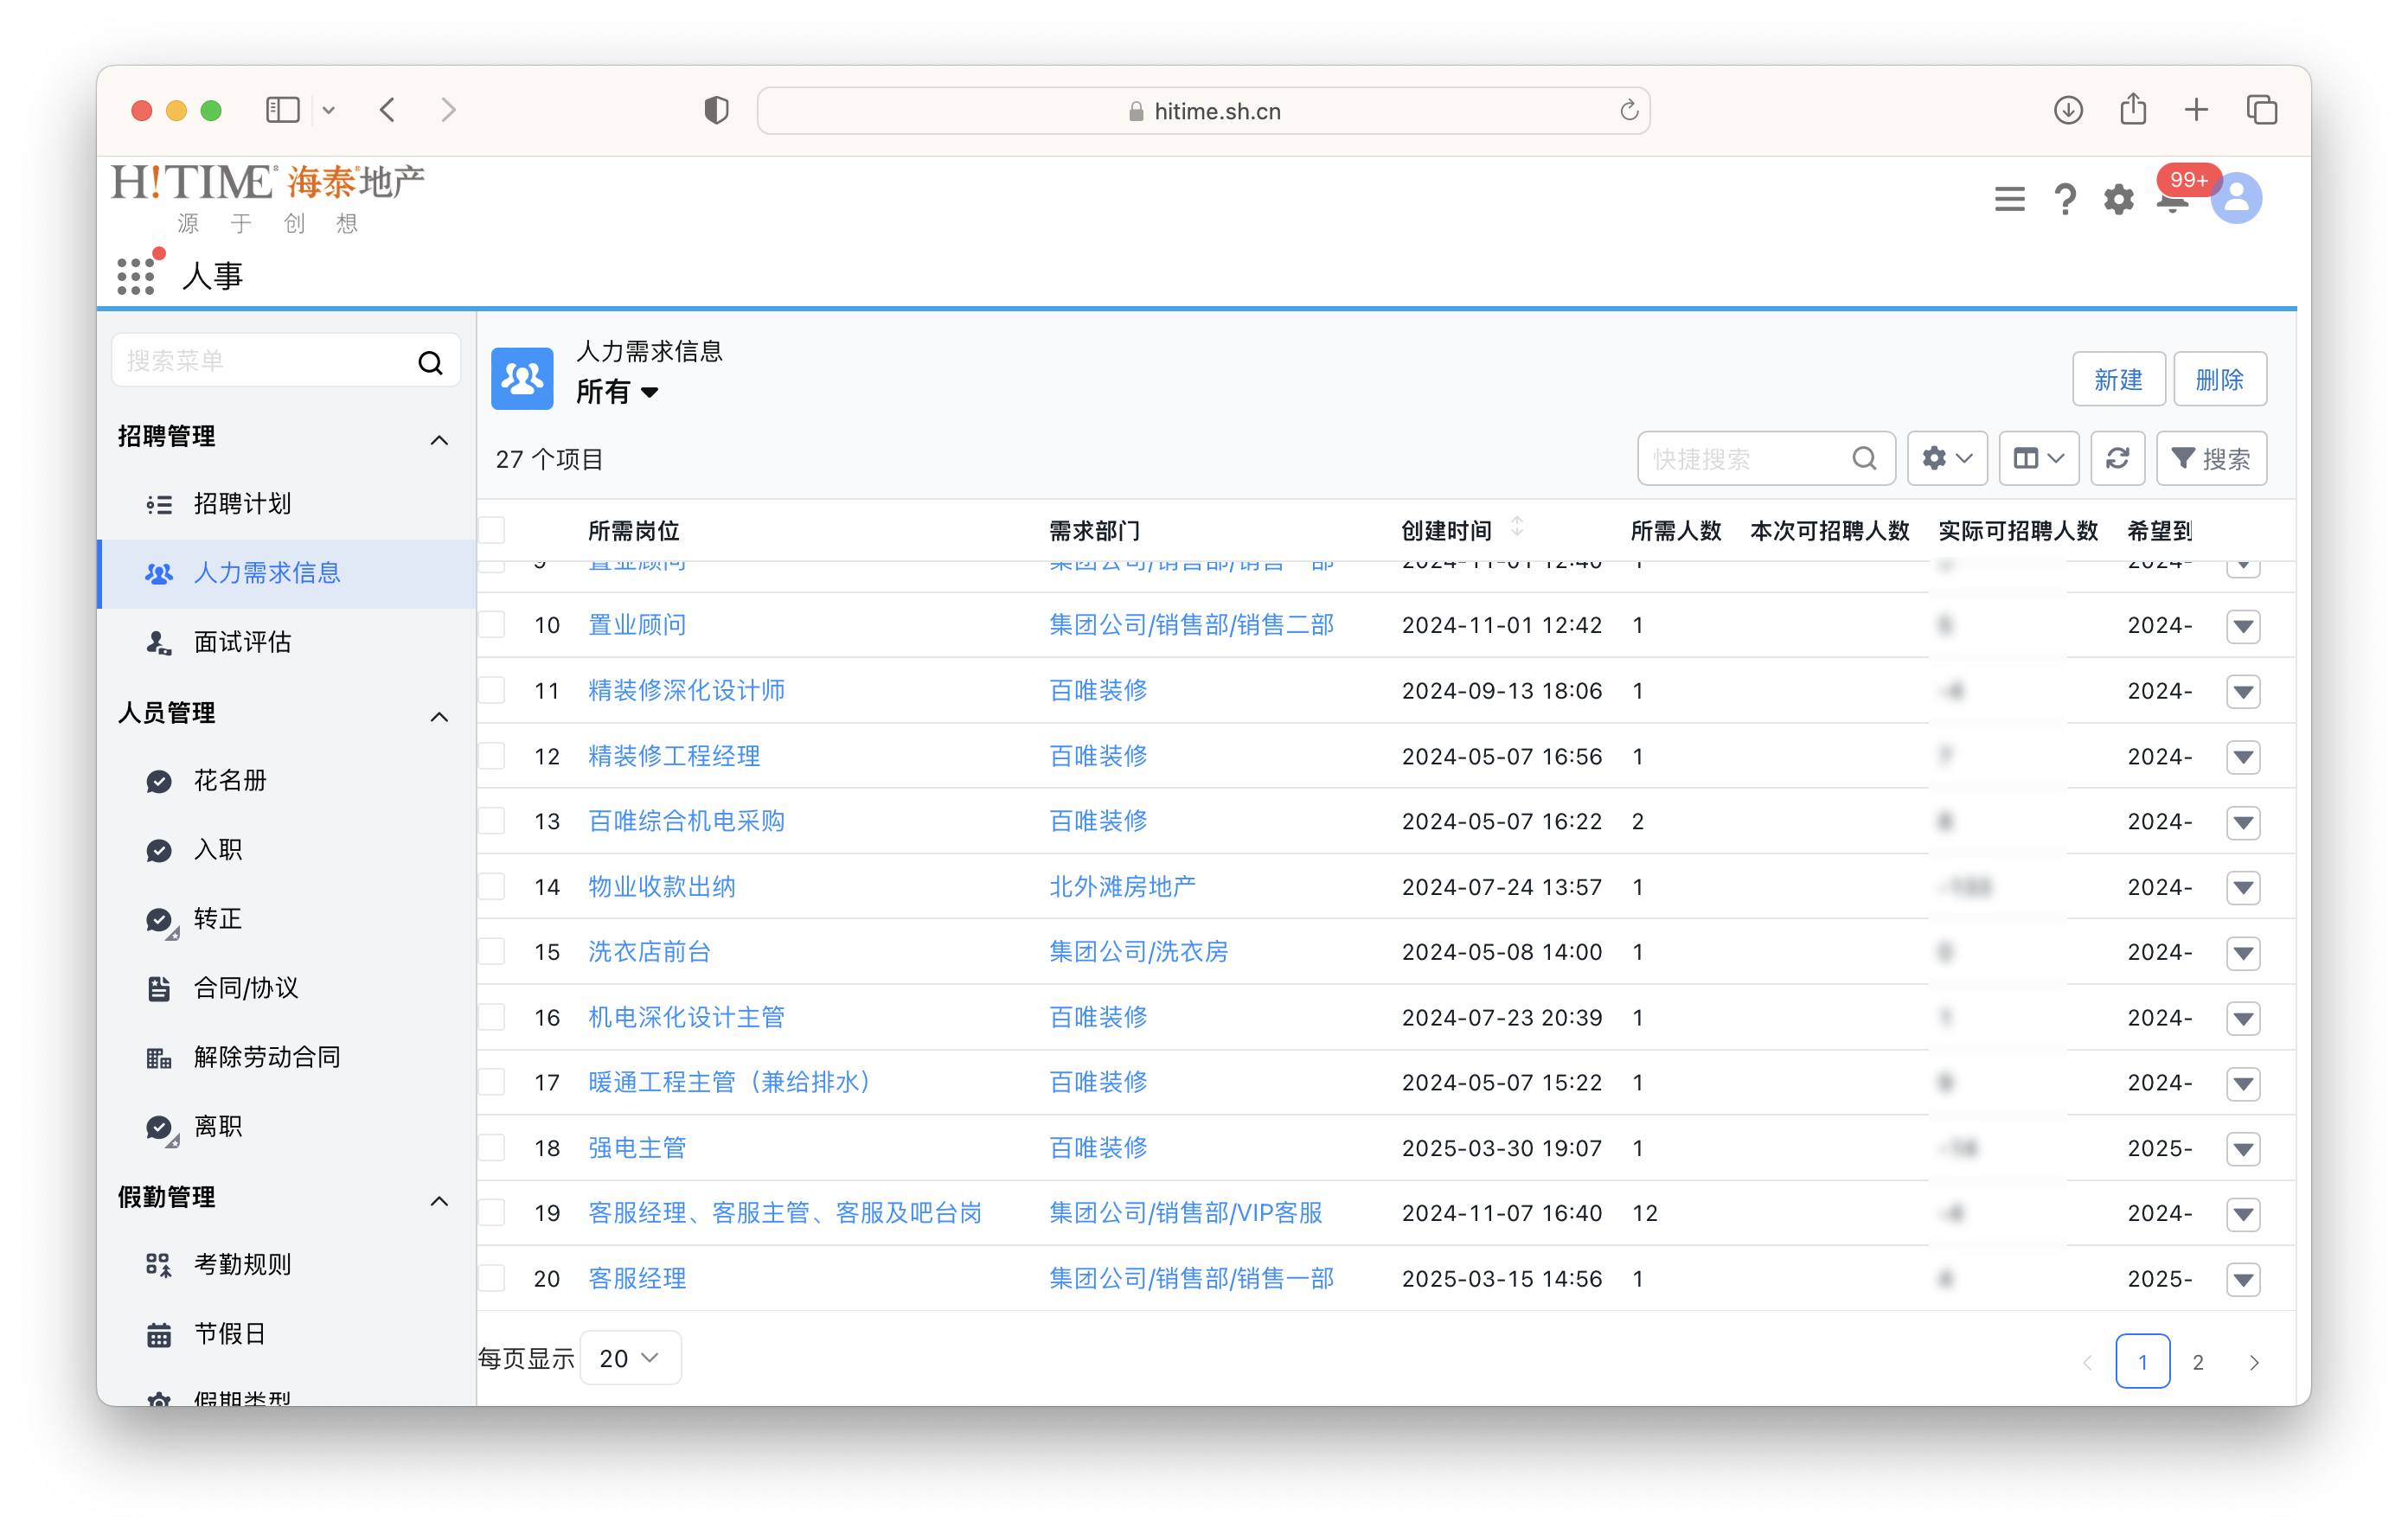Screen dimensions: 2408x1534
Task: Check the row 14 物业收款出纳 checkbox
Action: tap(492, 886)
